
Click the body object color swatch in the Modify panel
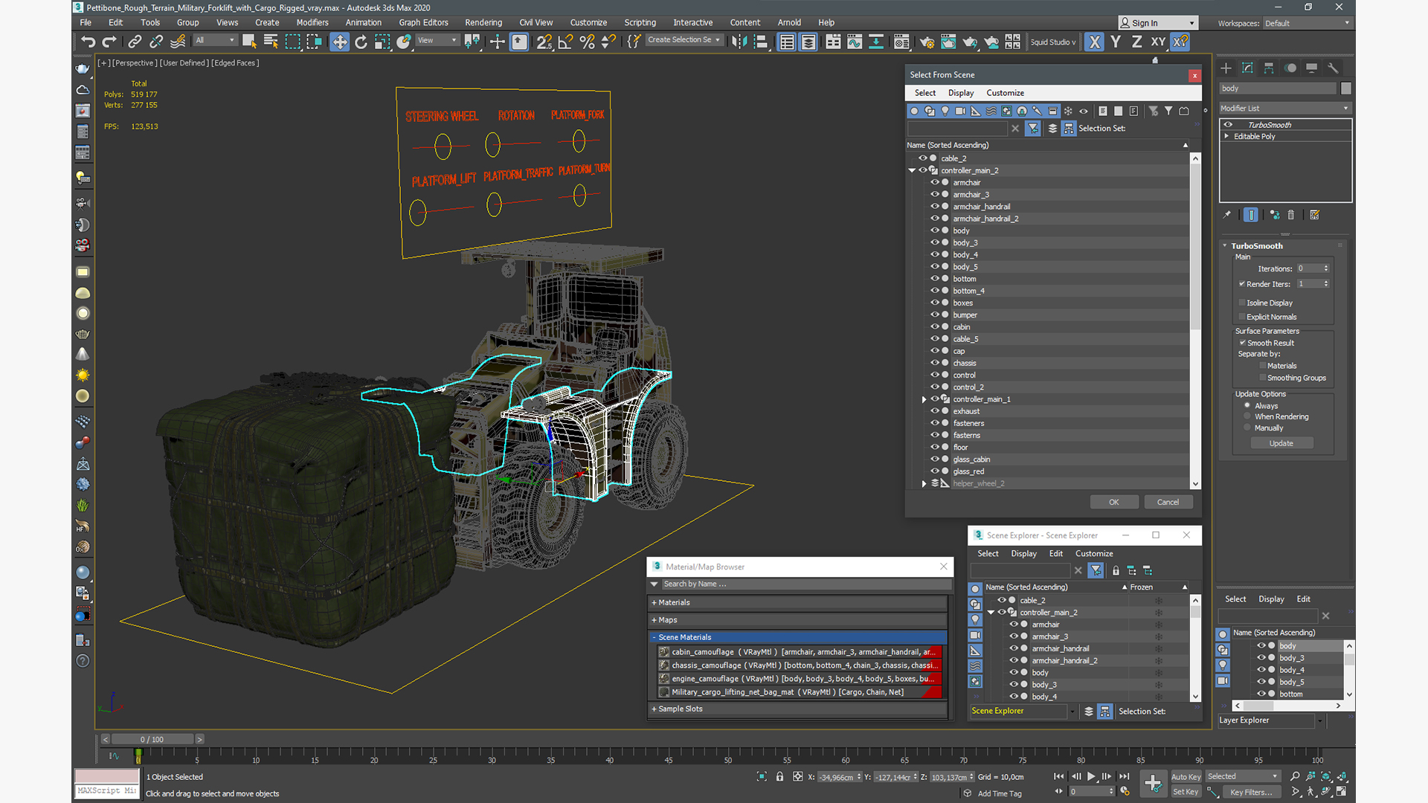tap(1345, 88)
